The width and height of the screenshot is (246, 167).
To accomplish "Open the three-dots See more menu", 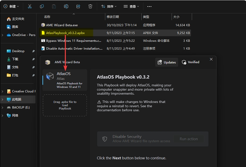I will pos(149,6).
